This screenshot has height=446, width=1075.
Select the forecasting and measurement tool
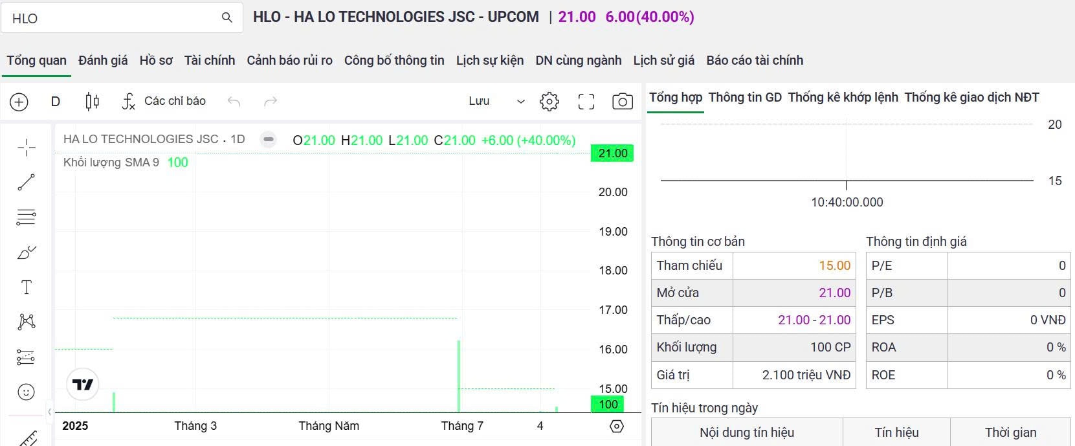[x=27, y=357]
